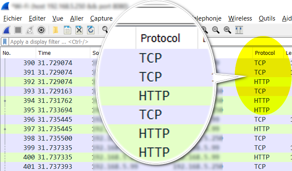Open capture options gear icon
This screenshot has width=292, height=171.
[x=41, y=30]
